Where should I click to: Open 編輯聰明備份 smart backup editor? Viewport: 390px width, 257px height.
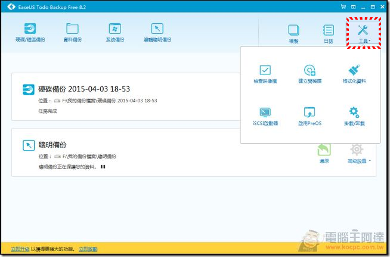pyautogui.click(x=157, y=32)
